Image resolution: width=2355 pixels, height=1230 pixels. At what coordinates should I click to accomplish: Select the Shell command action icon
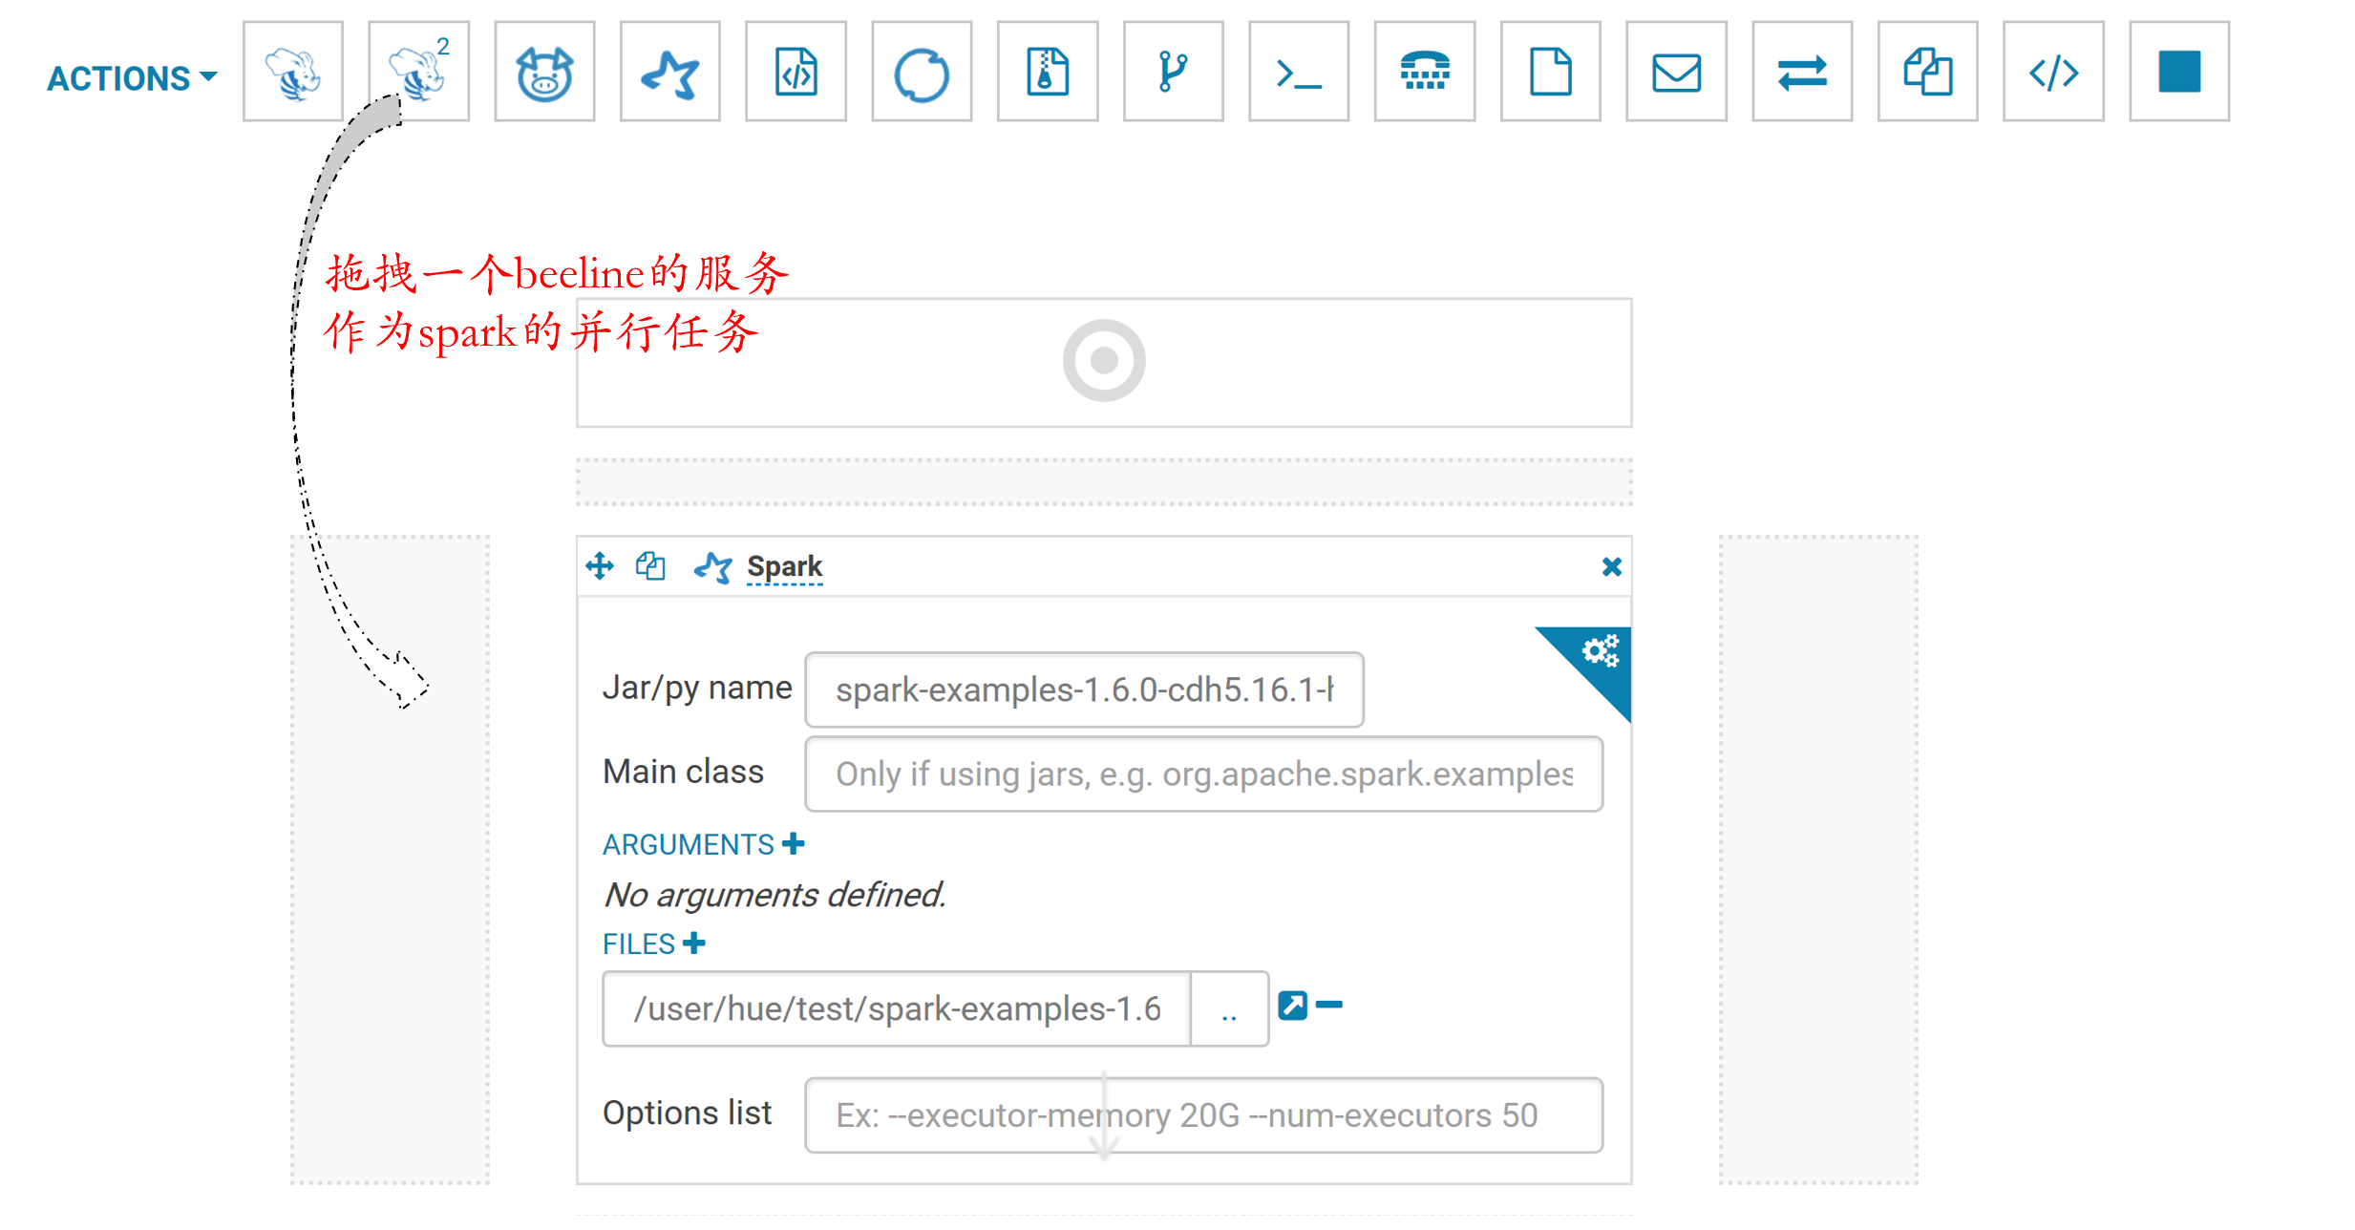click(1299, 73)
